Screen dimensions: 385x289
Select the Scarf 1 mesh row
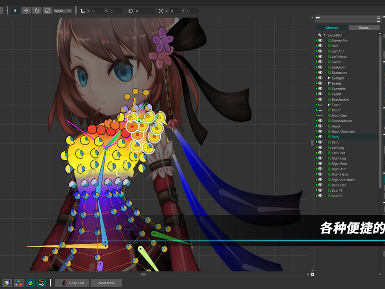coord(347,190)
